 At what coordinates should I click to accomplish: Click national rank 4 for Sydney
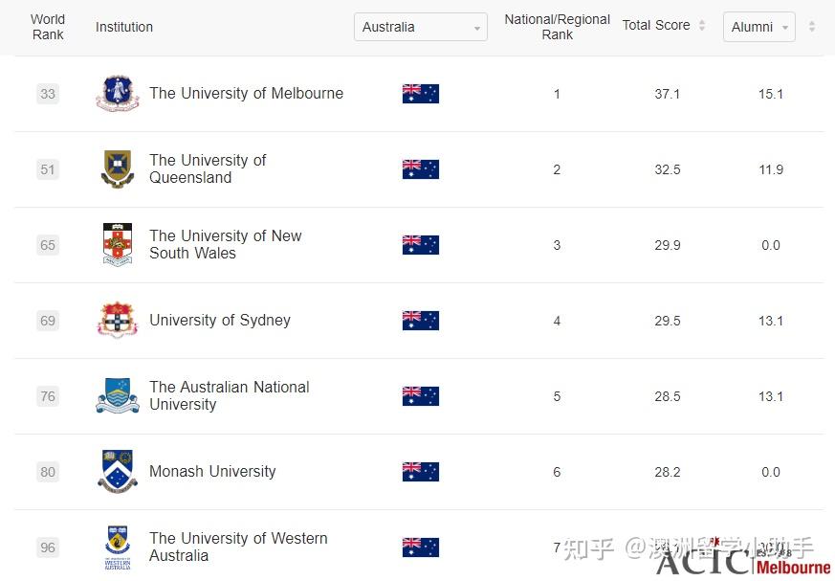[557, 322]
